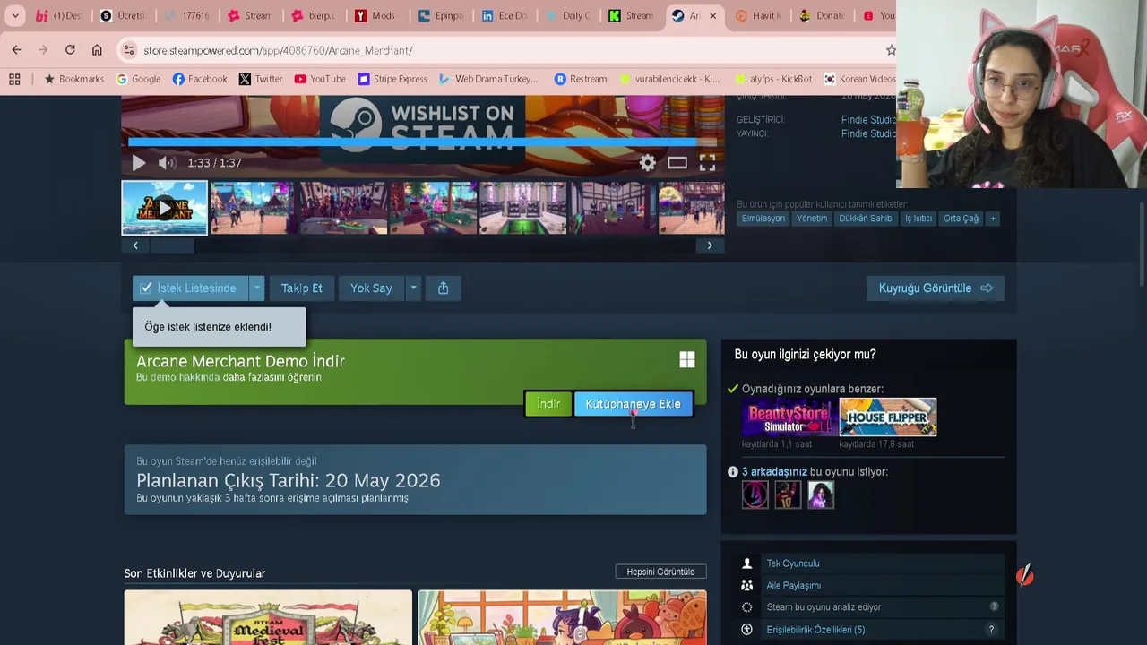
Task: Open the Orta Çağ tag
Action: tap(961, 219)
